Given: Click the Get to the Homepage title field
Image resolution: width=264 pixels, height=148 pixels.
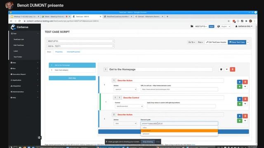Looking at the screenshot, I should (160, 69).
